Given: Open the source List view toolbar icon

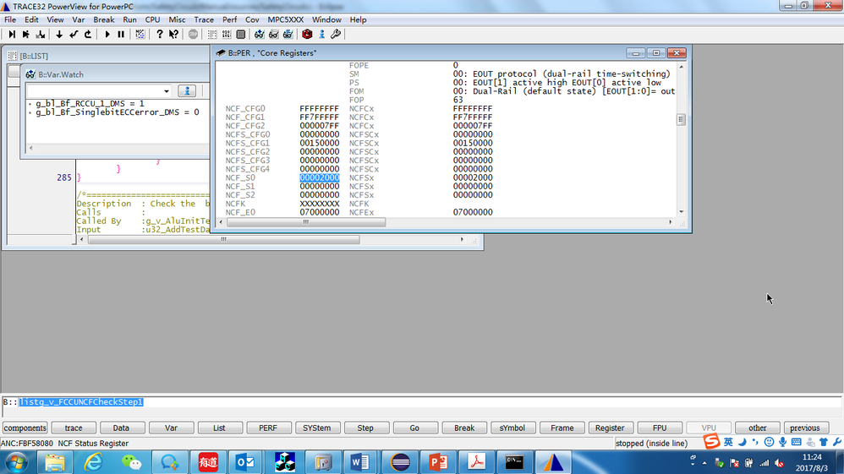Looking at the screenshot, I should (x=212, y=35).
